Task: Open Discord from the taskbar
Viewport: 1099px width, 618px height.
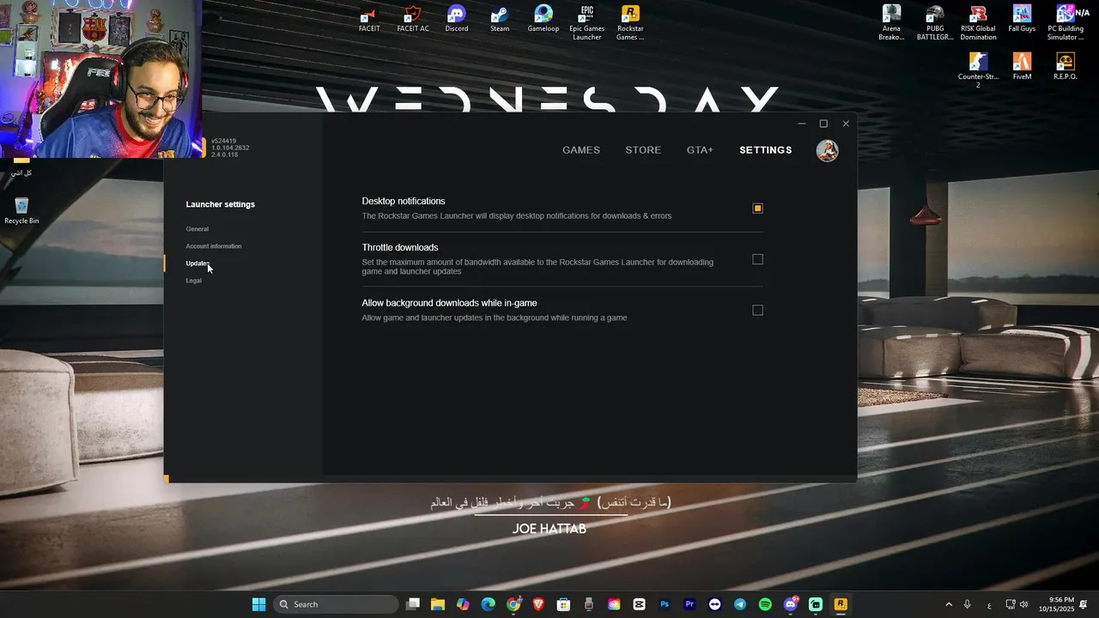Action: [791, 604]
